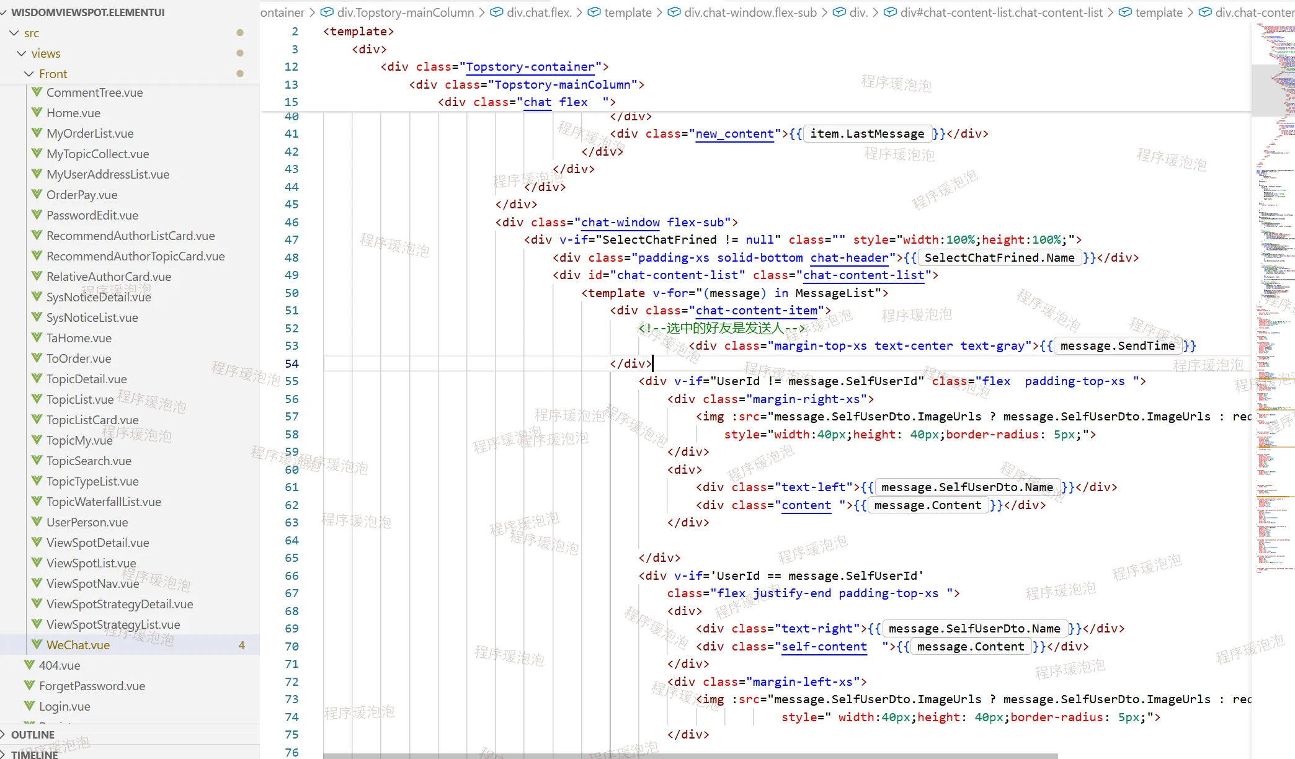
Task: Click the Vue icon beside 404.vue
Action: tap(30, 665)
